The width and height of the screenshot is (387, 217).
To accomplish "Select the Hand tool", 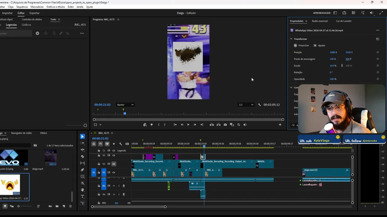I will (83, 190).
